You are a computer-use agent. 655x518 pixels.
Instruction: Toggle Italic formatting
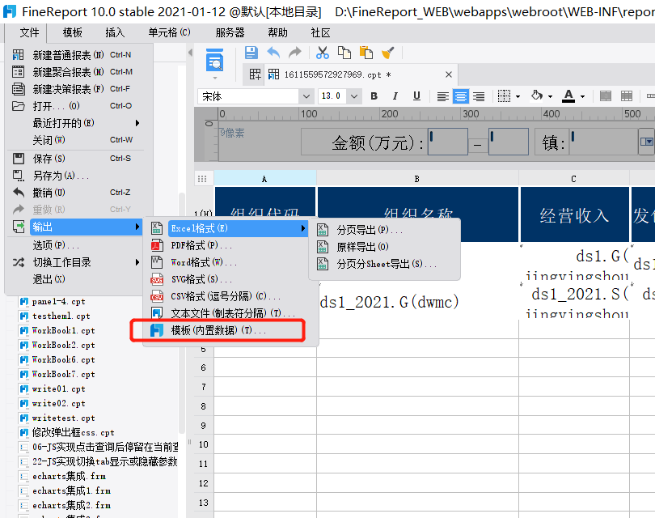(x=395, y=96)
